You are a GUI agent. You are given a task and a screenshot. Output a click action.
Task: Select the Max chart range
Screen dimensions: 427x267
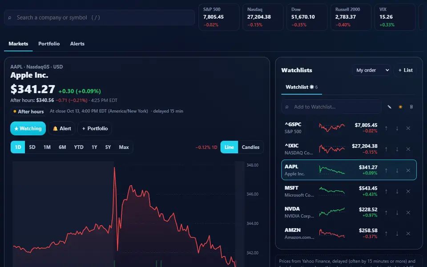(x=124, y=147)
